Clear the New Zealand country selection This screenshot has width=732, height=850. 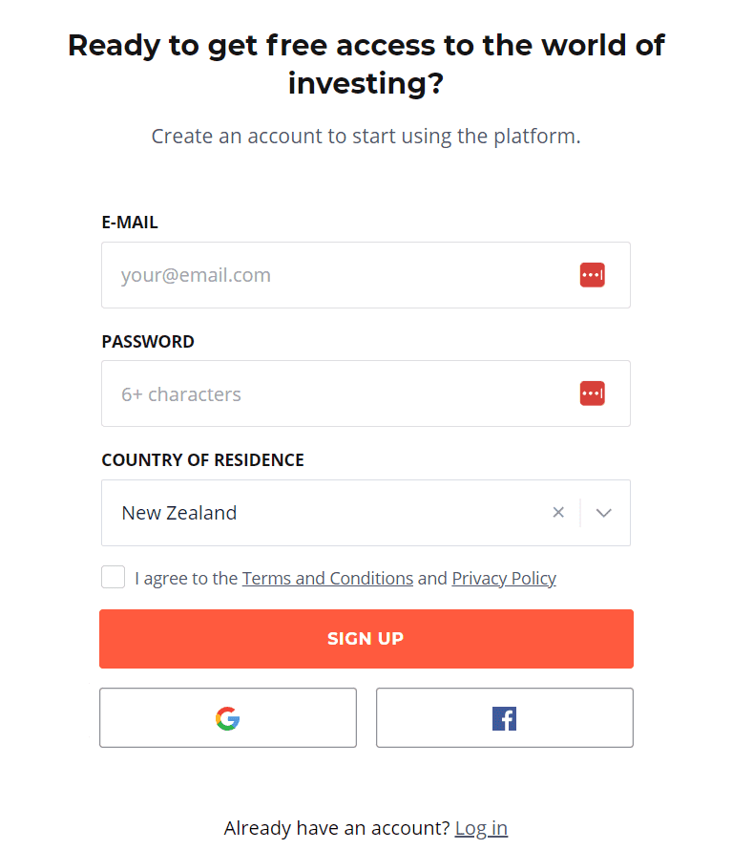(558, 513)
